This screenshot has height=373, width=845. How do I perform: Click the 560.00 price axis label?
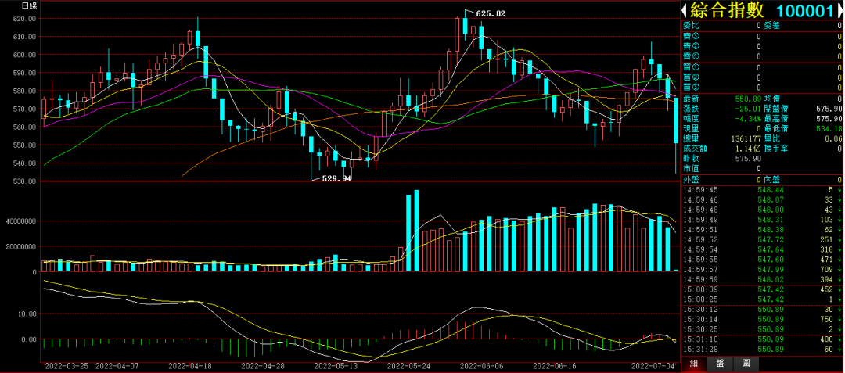[x=25, y=127]
